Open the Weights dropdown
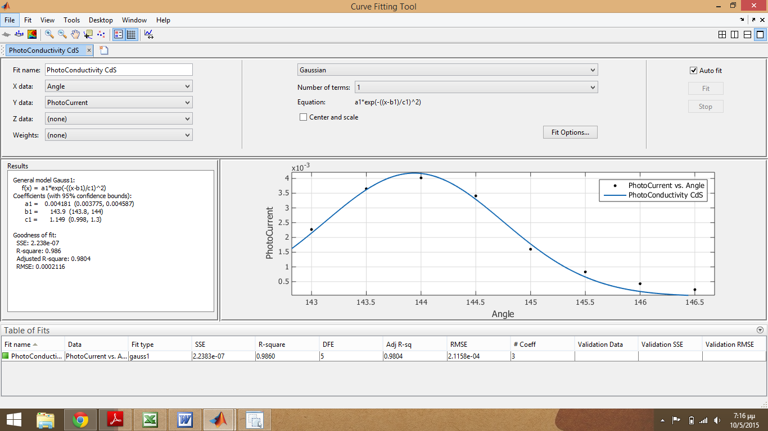768x431 pixels. [119, 135]
